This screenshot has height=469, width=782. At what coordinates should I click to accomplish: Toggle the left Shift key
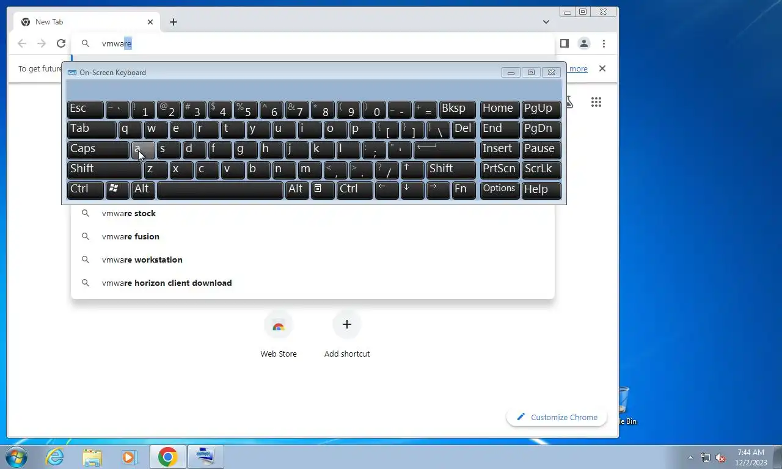[104, 170]
